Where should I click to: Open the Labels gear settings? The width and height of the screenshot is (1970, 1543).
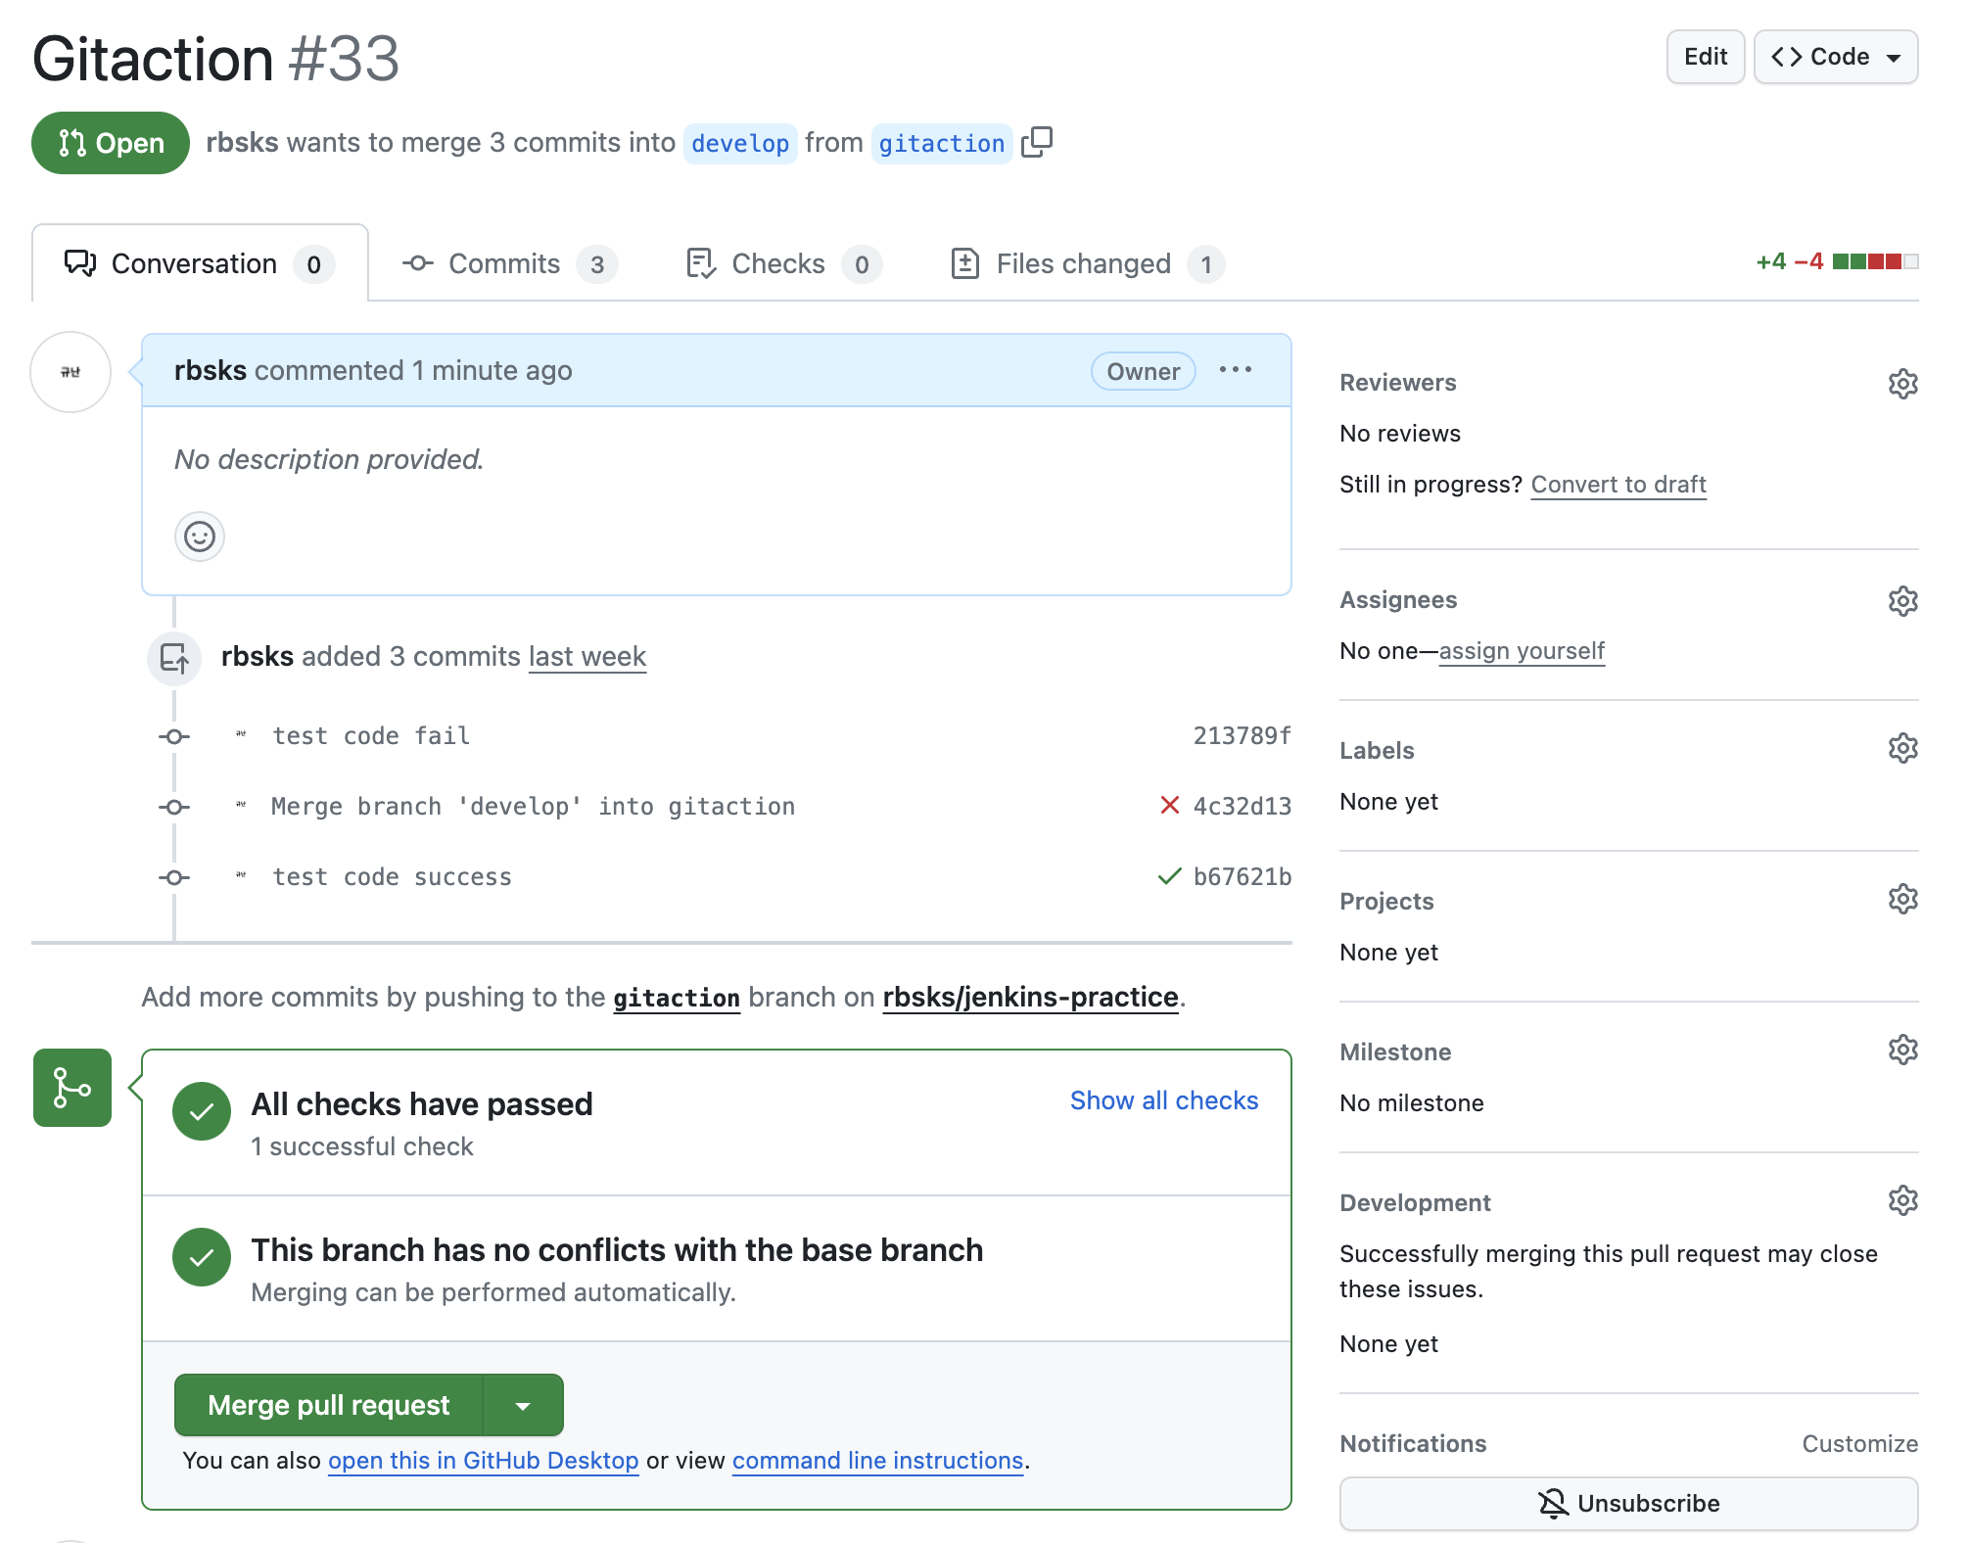pos(1901,749)
